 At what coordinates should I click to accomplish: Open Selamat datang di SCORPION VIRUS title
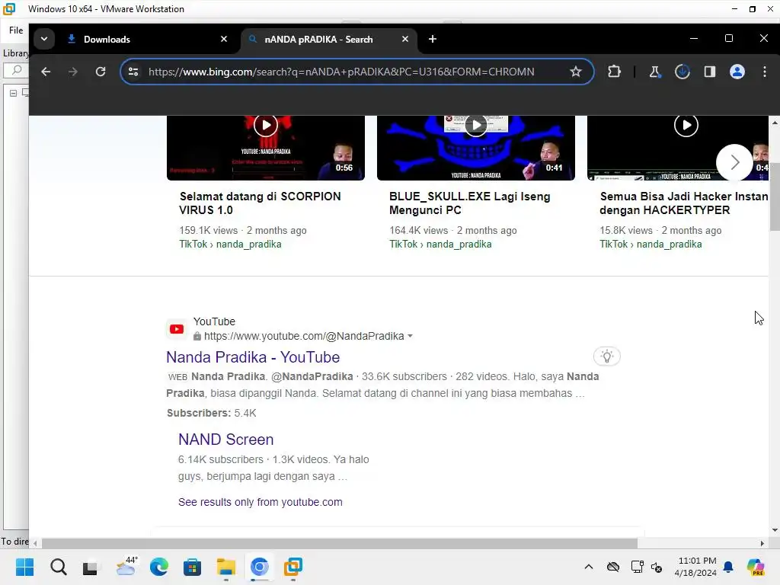click(260, 203)
